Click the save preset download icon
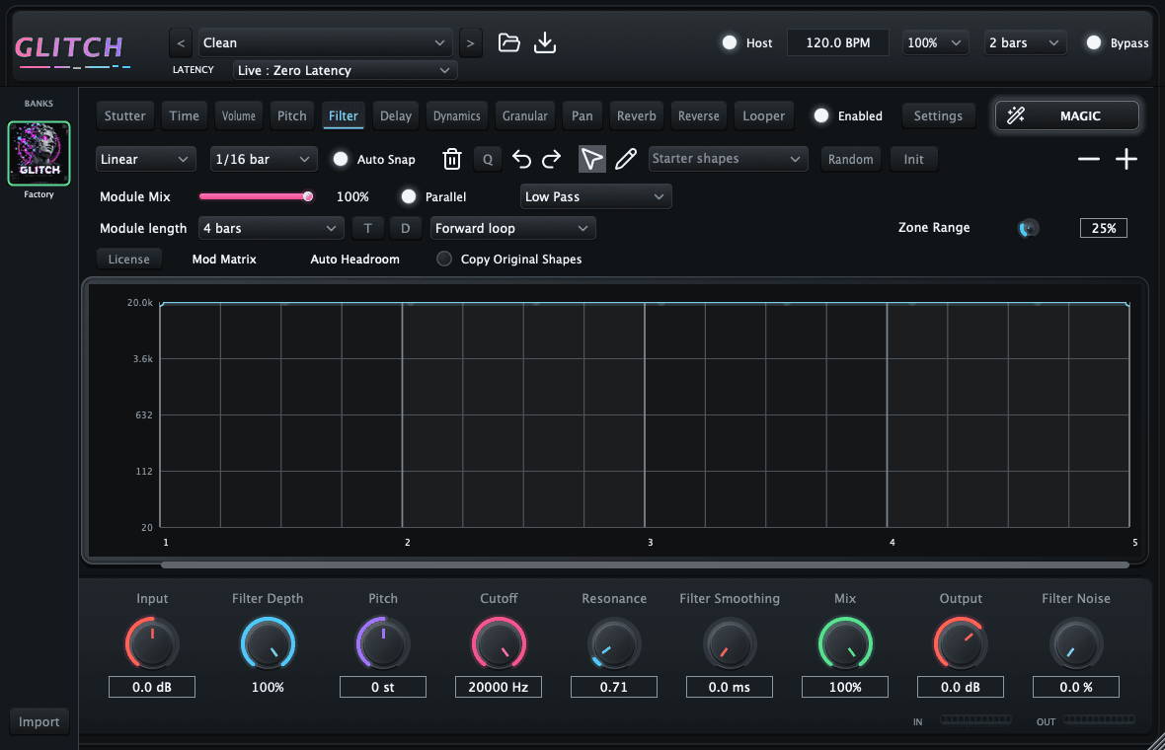 pyautogui.click(x=545, y=42)
